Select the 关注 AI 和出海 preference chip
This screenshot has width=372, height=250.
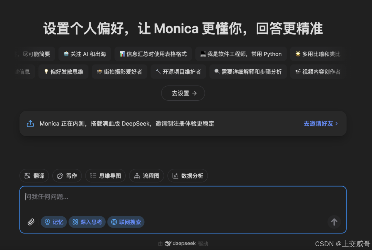tap(85, 54)
